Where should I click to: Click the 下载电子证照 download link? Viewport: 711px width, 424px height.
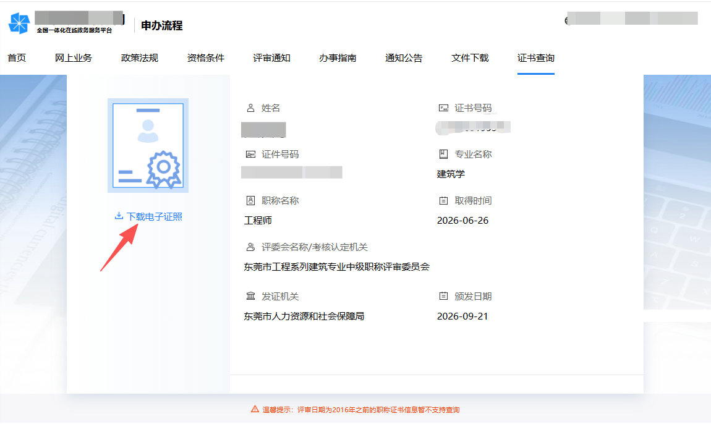154,216
